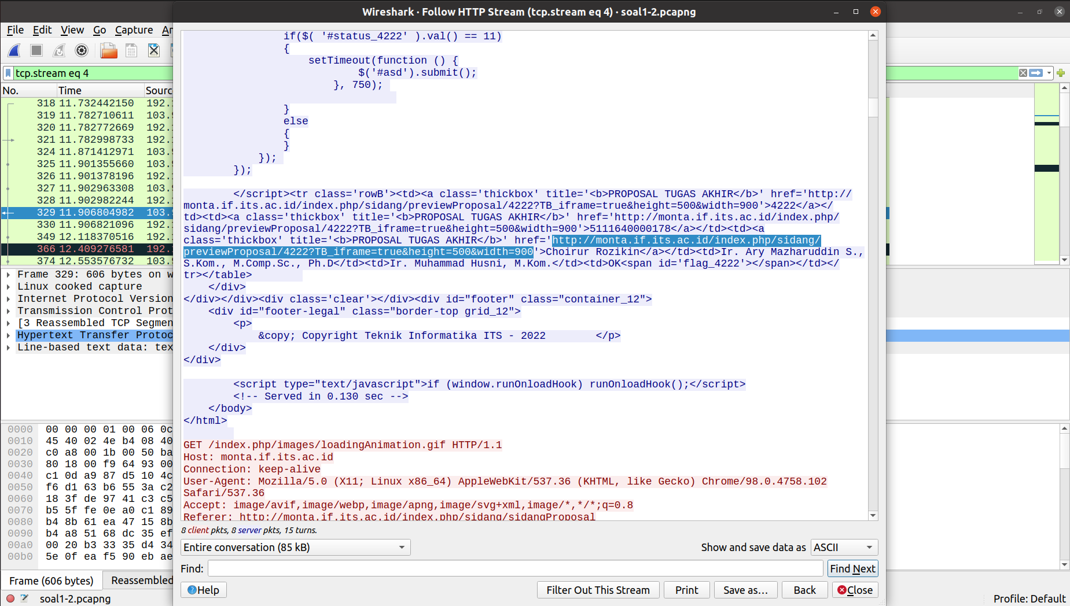The width and height of the screenshot is (1070, 606).
Task: Open the Go menu
Action: pos(100,30)
